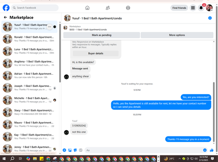The width and height of the screenshot is (218, 162).
Task: Click Yusuf's avatar beside 'not this one'
Action: click(x=66, y=132)
